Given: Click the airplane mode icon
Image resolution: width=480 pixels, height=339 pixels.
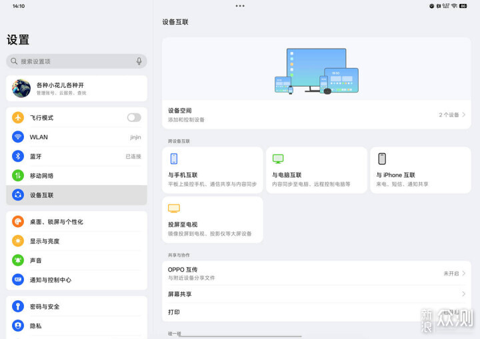Looking at the screenshot, I should click(18, 117).
